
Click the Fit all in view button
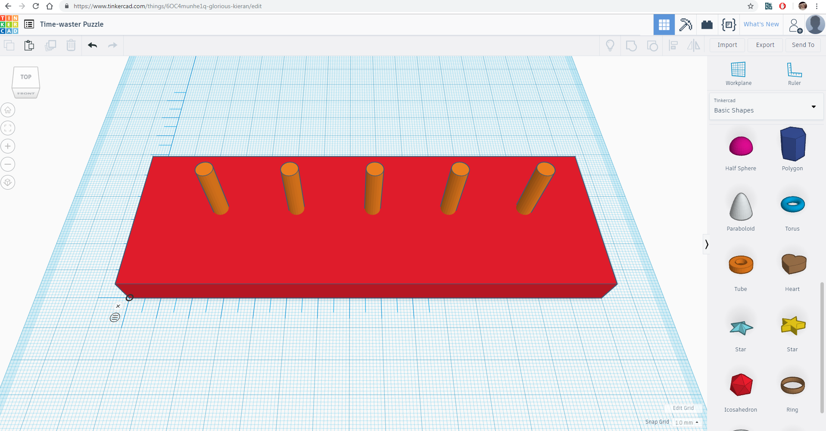click(x=8, y=128)
